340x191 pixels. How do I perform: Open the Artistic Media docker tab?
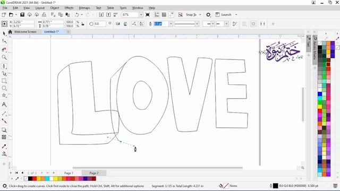315,49
